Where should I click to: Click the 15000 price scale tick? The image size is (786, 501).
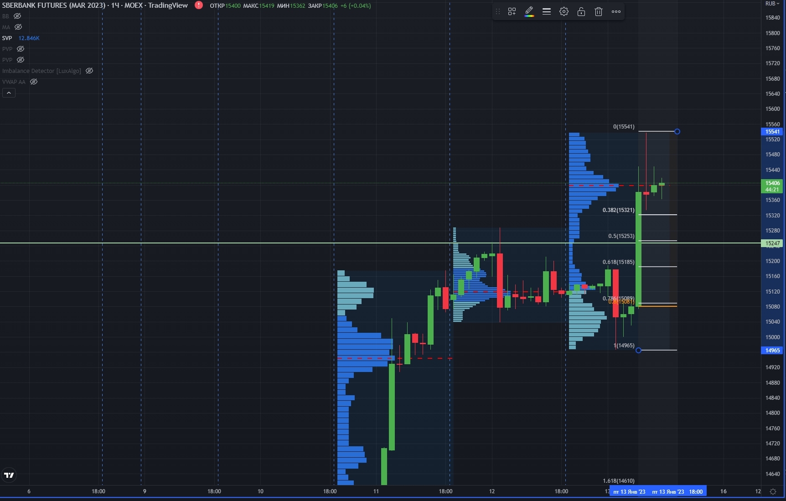(x=772, y=337)
